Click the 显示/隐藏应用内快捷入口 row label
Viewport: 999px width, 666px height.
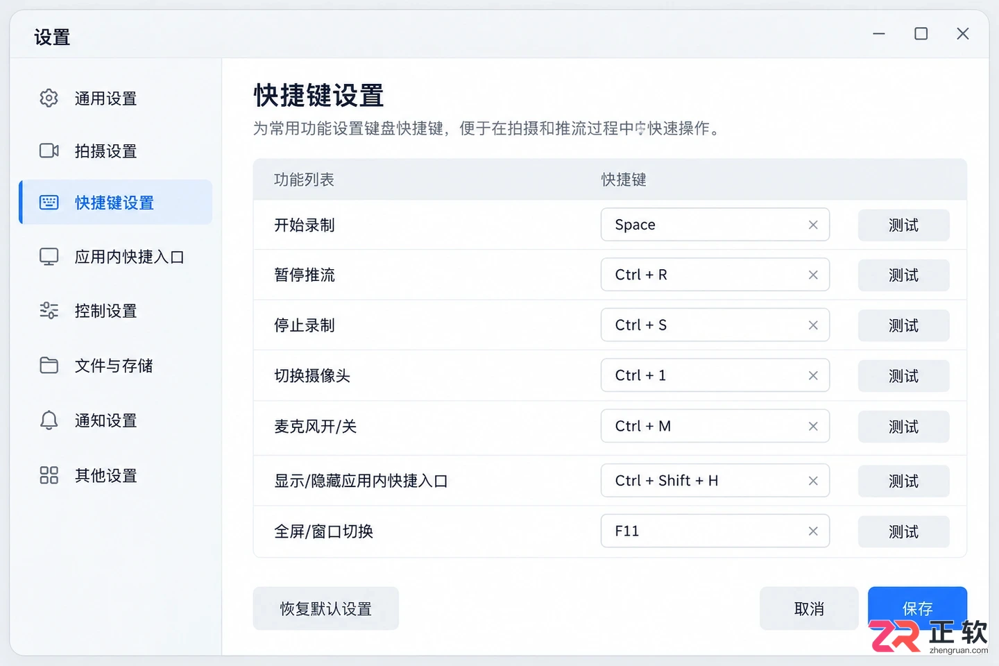[361, 481]
